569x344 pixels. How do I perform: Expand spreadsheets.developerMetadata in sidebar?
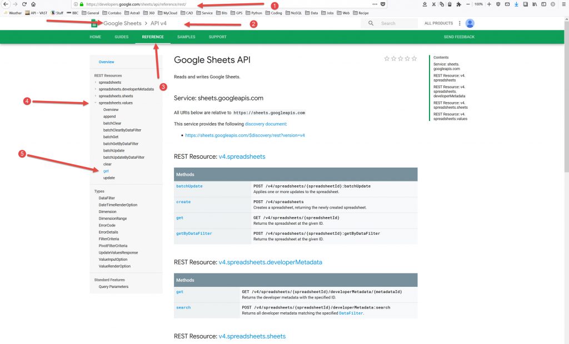96,89
